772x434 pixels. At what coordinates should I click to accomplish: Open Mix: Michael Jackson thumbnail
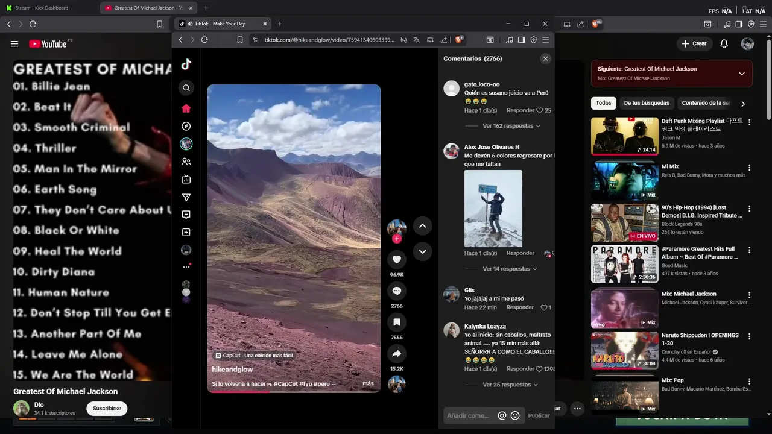[624, 308]
